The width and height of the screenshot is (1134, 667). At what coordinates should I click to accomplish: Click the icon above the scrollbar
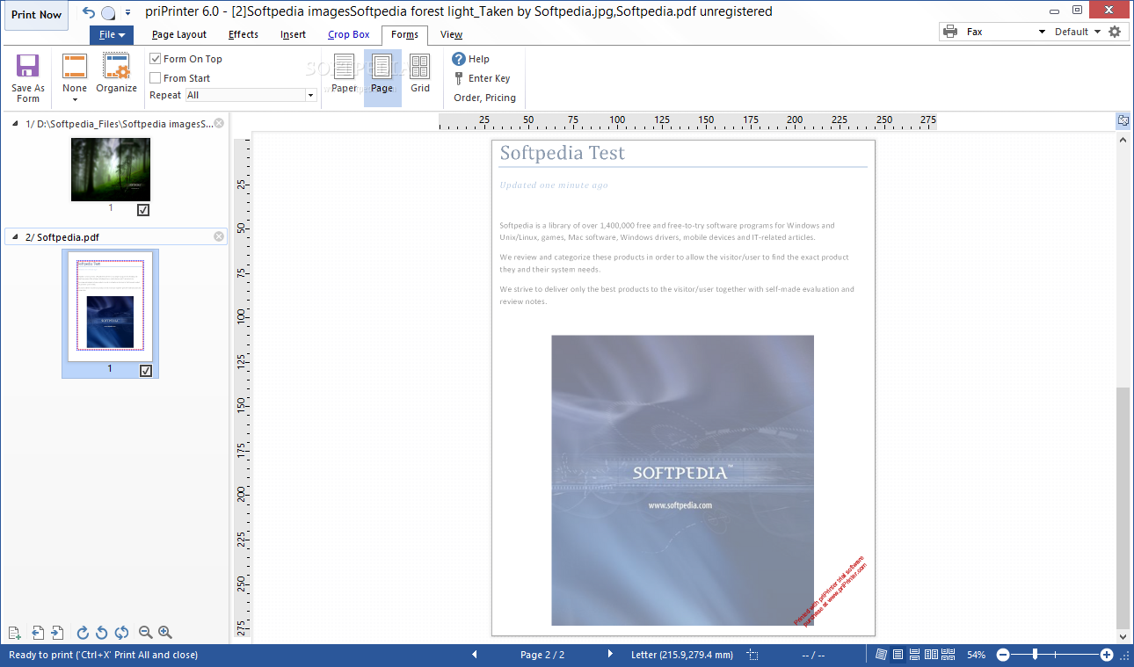(x=1123, y=120)
